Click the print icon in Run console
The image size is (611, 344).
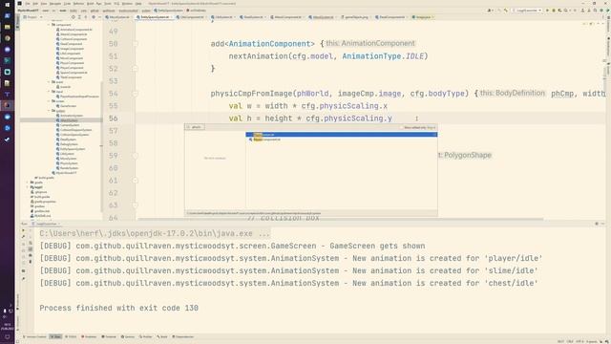tap(31, 255)
